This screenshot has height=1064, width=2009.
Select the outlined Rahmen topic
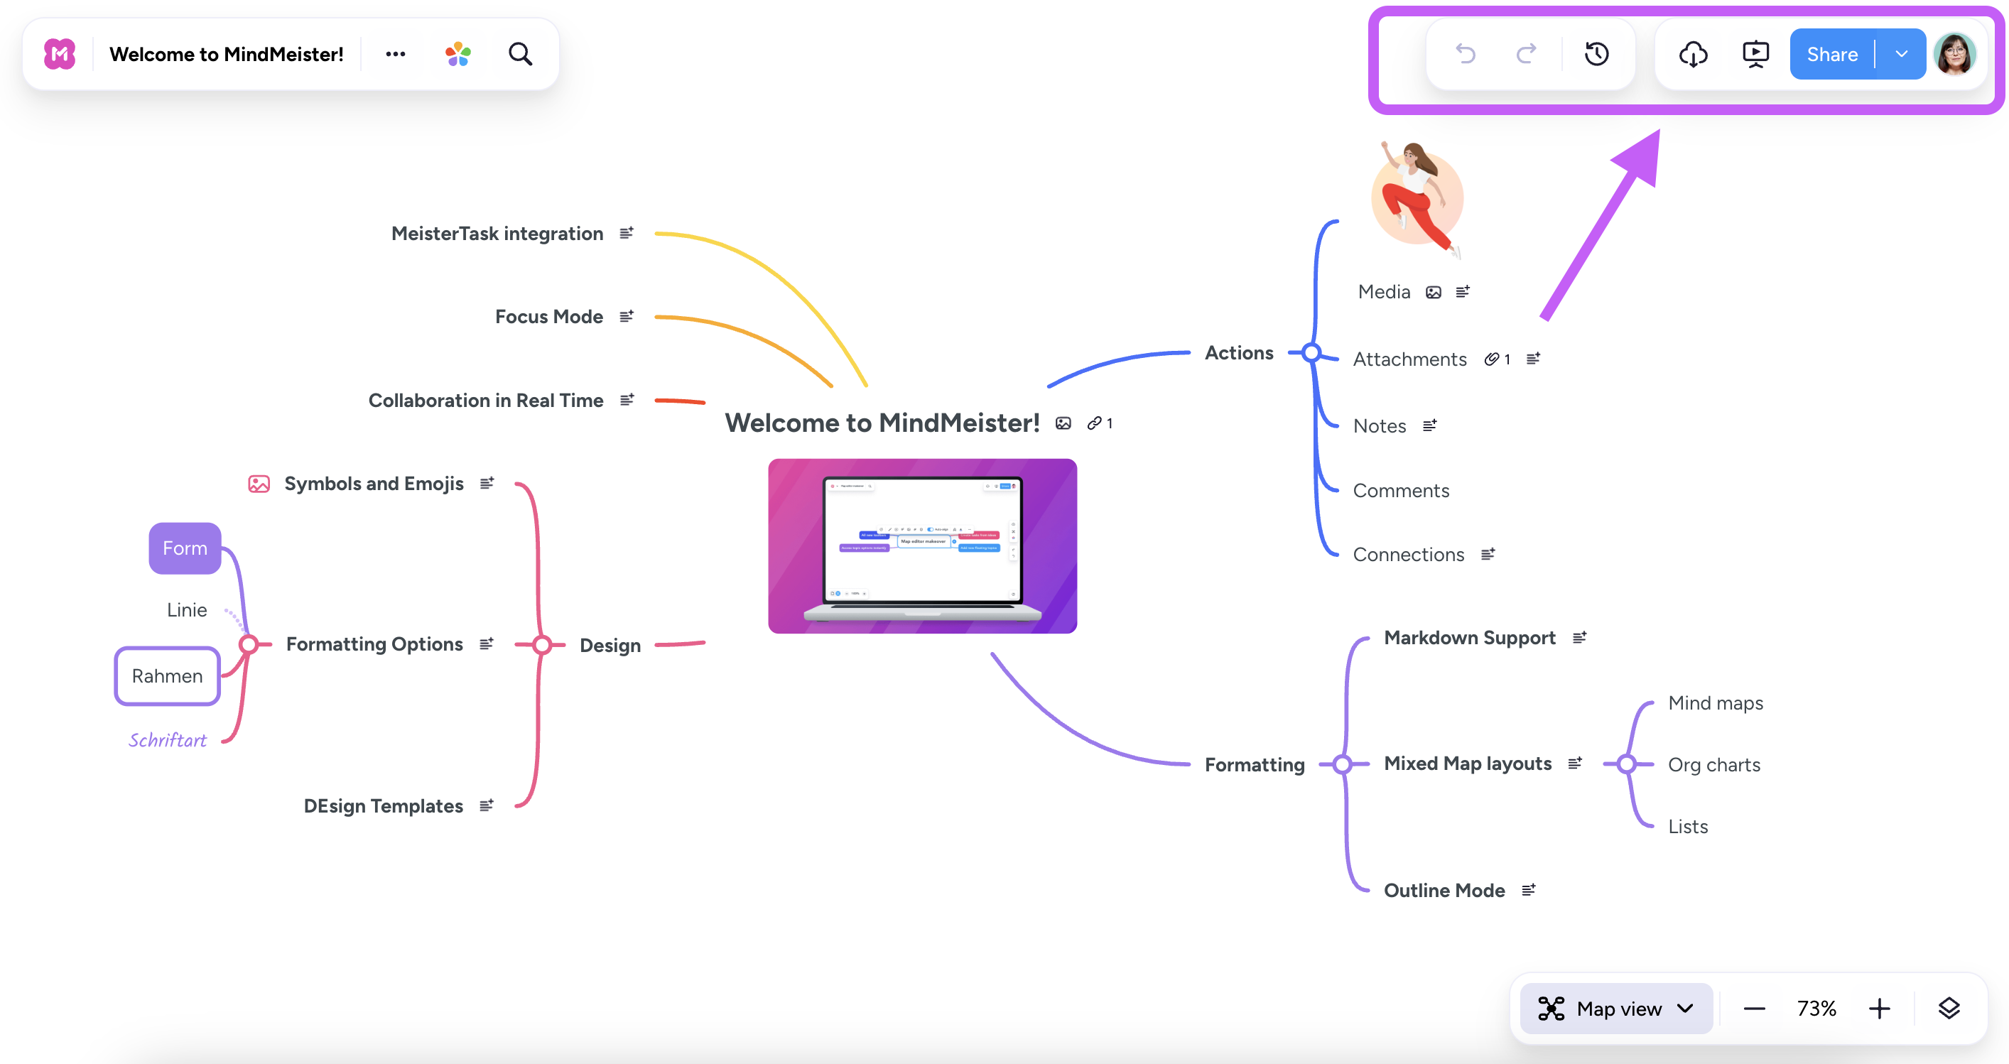point(167,675)
